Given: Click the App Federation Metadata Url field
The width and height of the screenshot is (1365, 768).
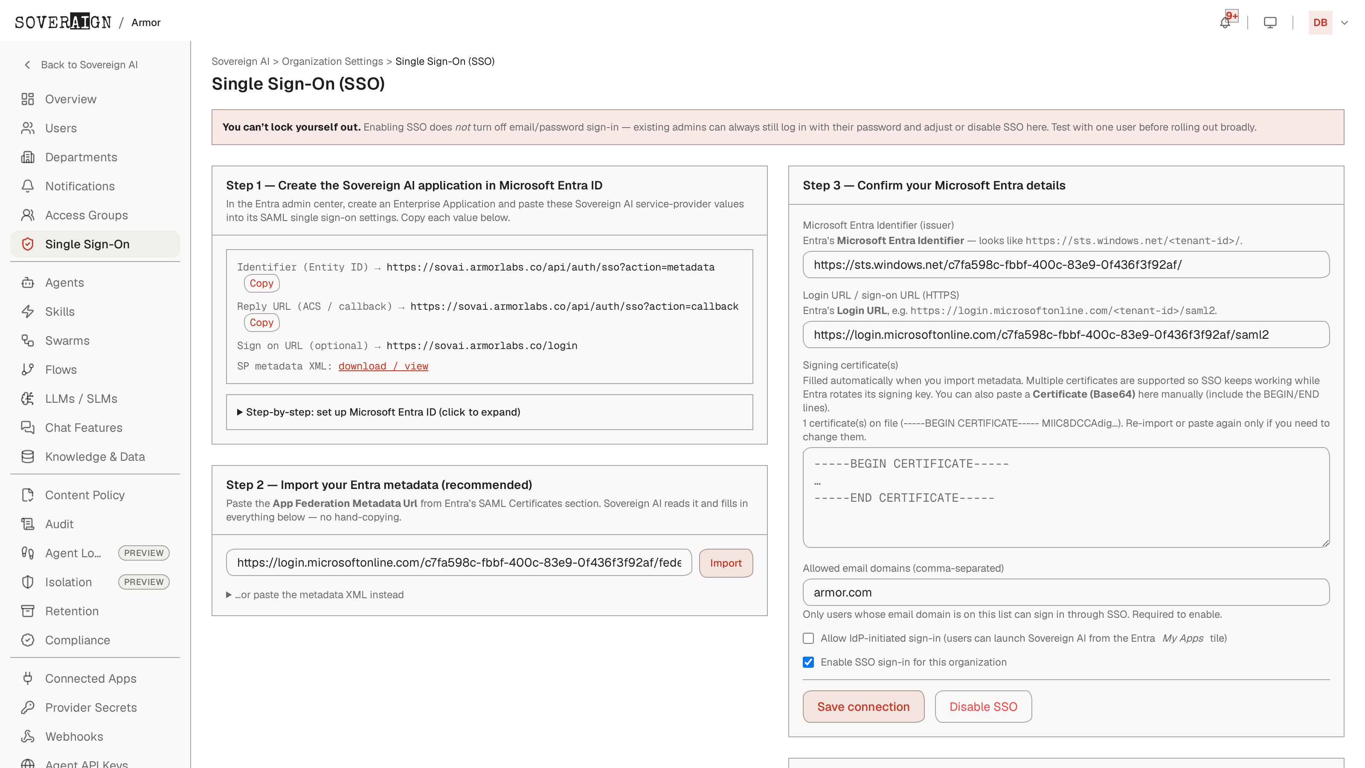Looking at the screenshot, I should (x=459, y=563).
